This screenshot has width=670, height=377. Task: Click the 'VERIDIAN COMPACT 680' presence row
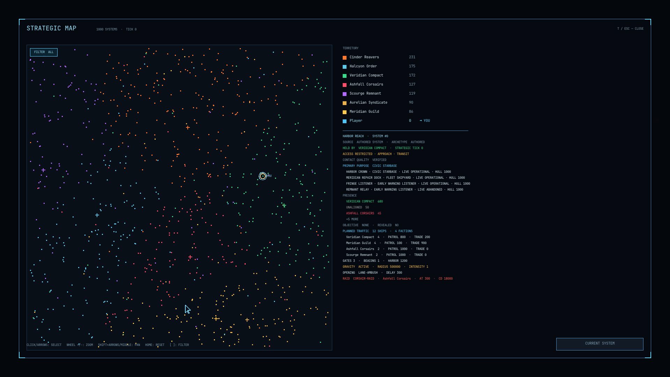tap(364, 201)
